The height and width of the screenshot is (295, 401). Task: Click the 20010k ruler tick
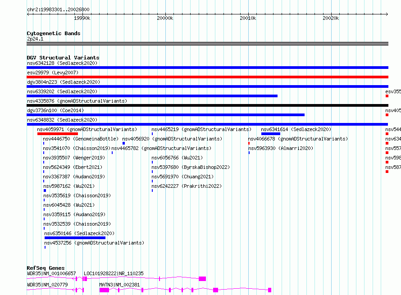pyautogui.click(x=248, y=18)
